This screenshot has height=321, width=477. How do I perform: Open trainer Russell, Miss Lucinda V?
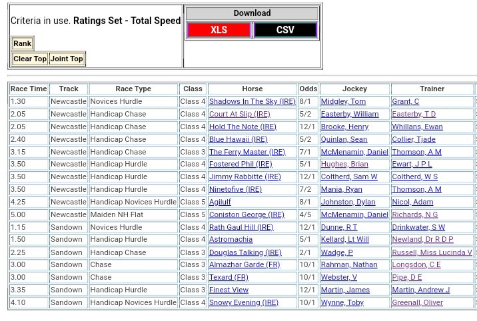pyautogui.click(x=432, y=252)
